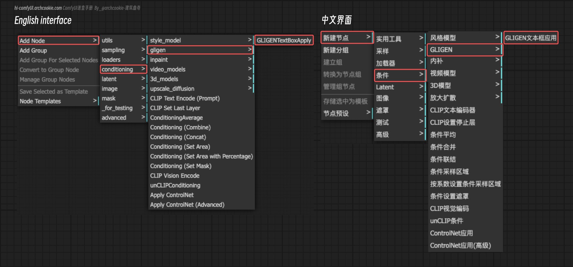Add ConditioningAverage node

201,118
